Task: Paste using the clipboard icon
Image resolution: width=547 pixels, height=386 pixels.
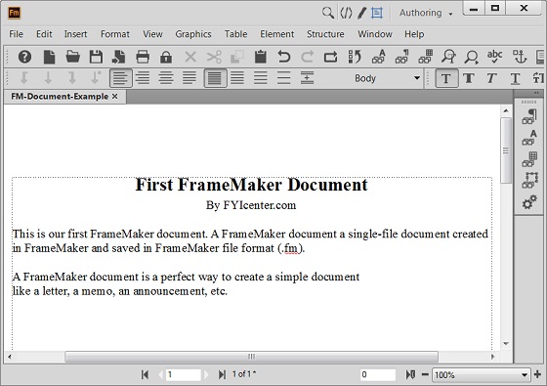Action: (261, 57)
